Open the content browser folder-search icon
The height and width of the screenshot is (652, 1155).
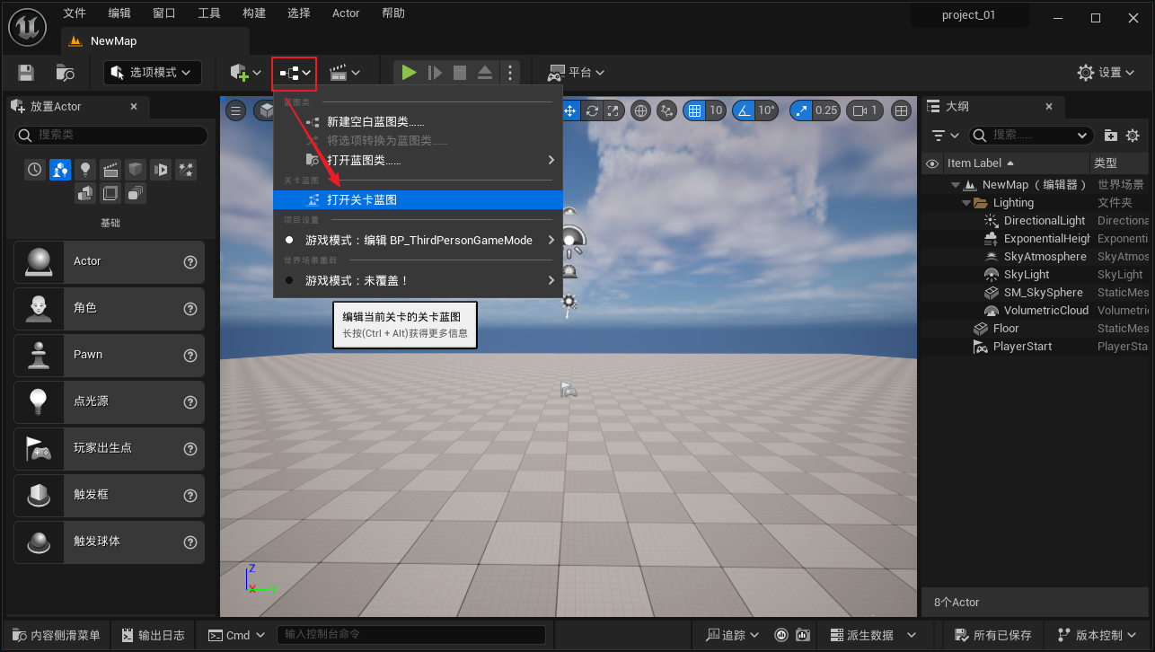click(65, 73)
